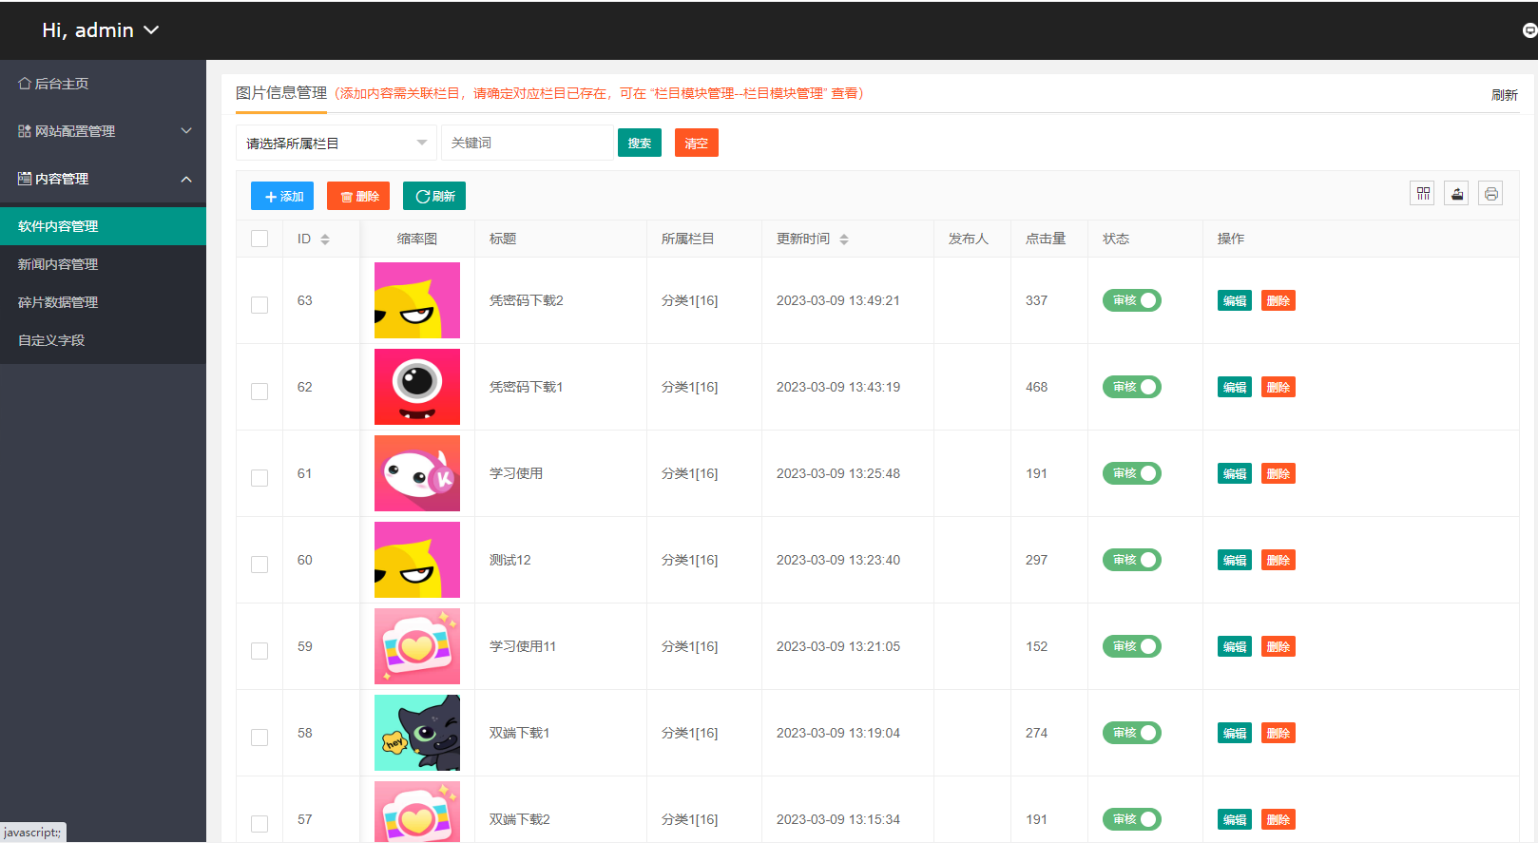Select 碎片数据管理 sidebar item
Image resolution: width=1538 pixels, height=843 pixels.
58,302
